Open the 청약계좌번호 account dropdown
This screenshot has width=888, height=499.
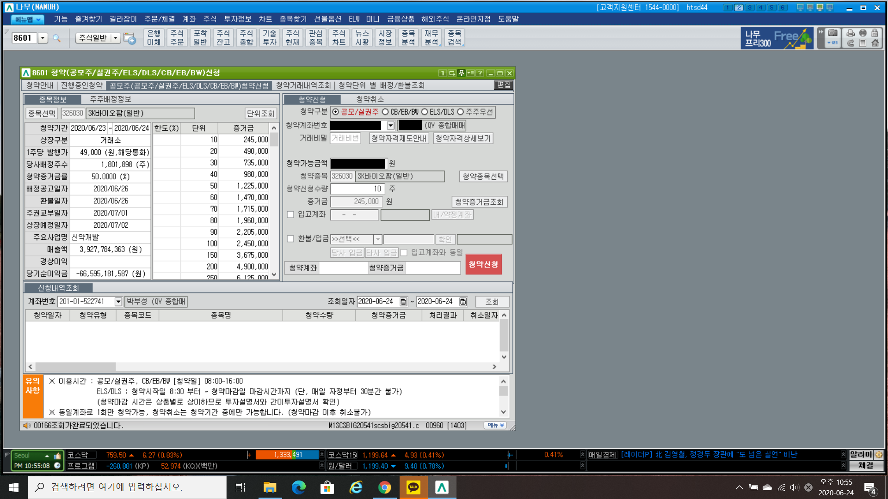(x=391, y=126)
